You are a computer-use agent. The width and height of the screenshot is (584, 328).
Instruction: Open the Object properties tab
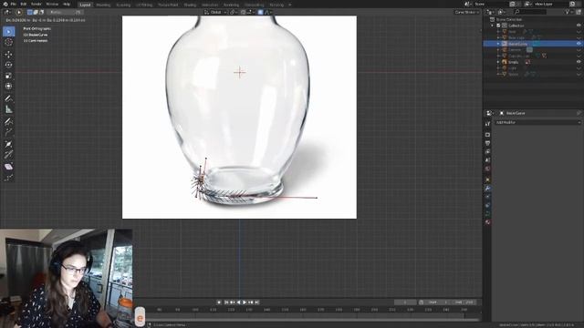coord(487,179)
